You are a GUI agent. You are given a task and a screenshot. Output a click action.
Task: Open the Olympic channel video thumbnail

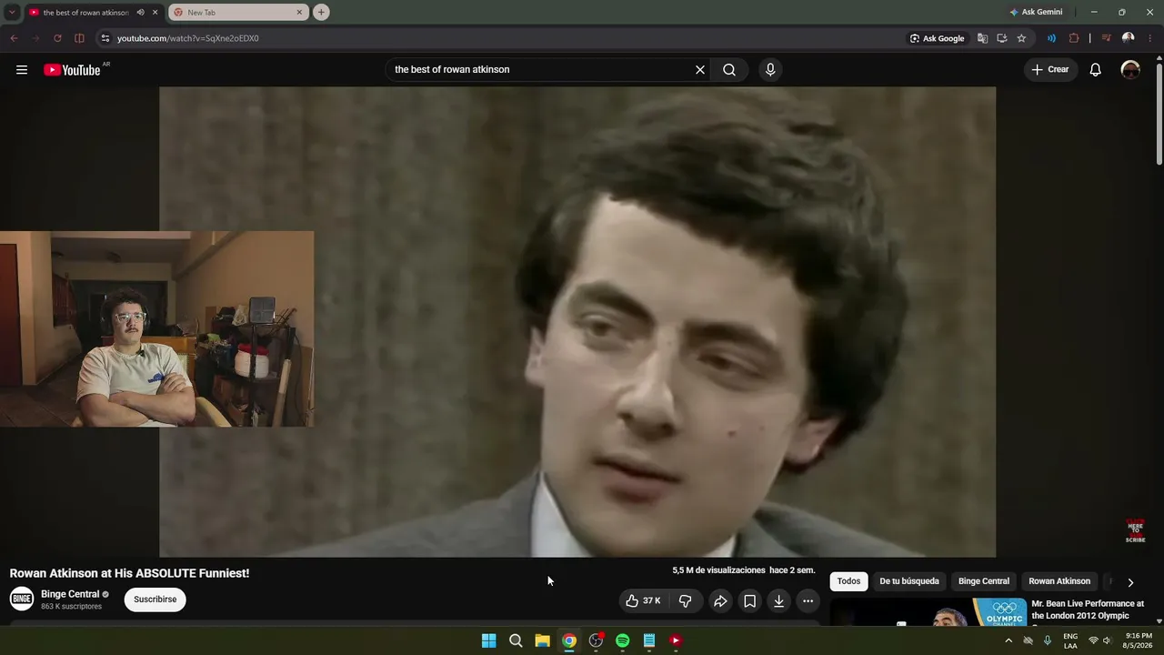pyautogui.click(x=928, y=612)
